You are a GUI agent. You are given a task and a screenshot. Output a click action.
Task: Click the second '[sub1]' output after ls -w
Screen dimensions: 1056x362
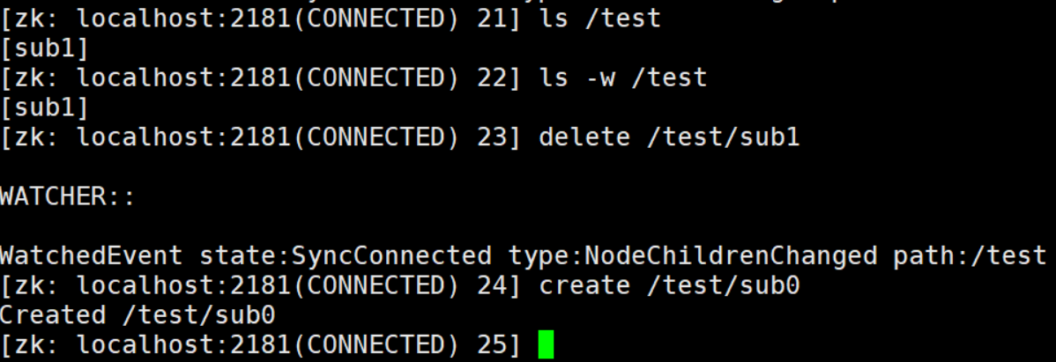[x=44, y=107]
